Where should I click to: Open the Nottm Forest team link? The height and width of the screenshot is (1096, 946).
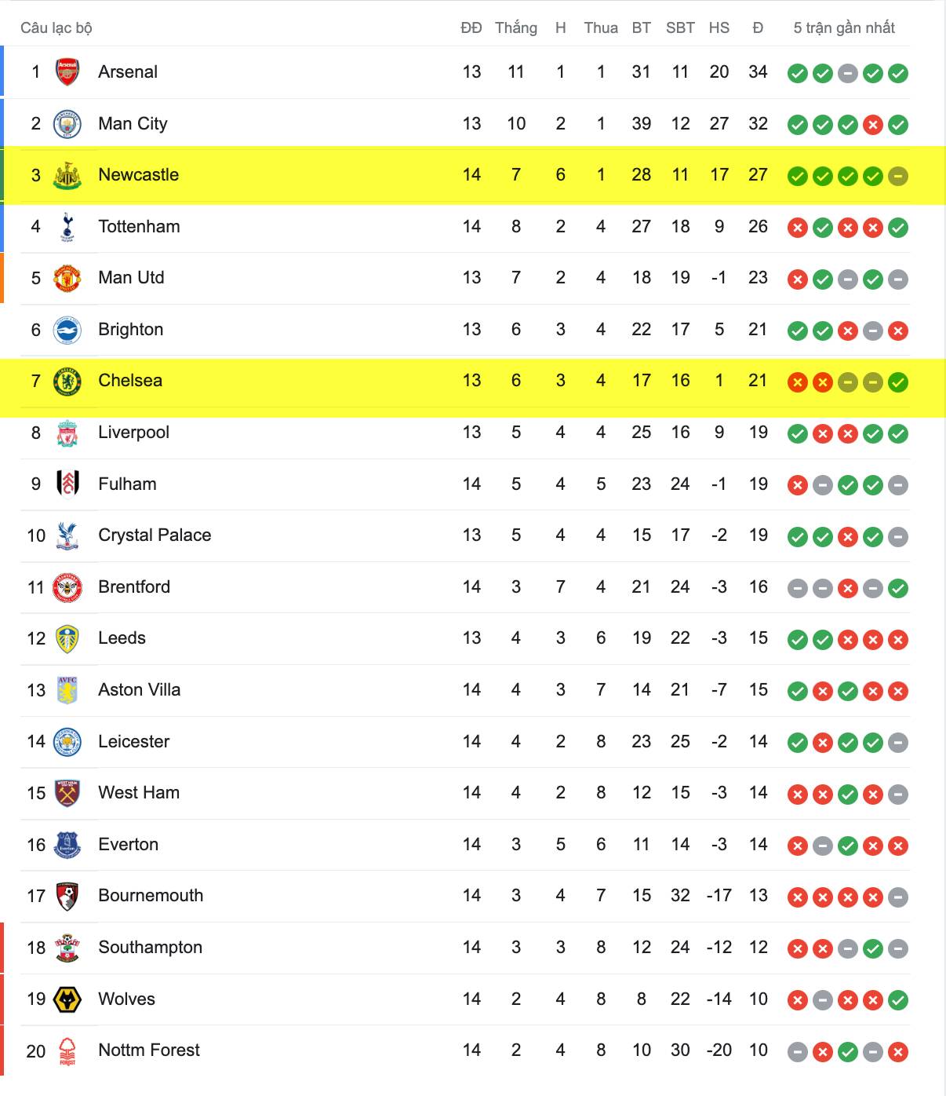[x=149, y=1050]
